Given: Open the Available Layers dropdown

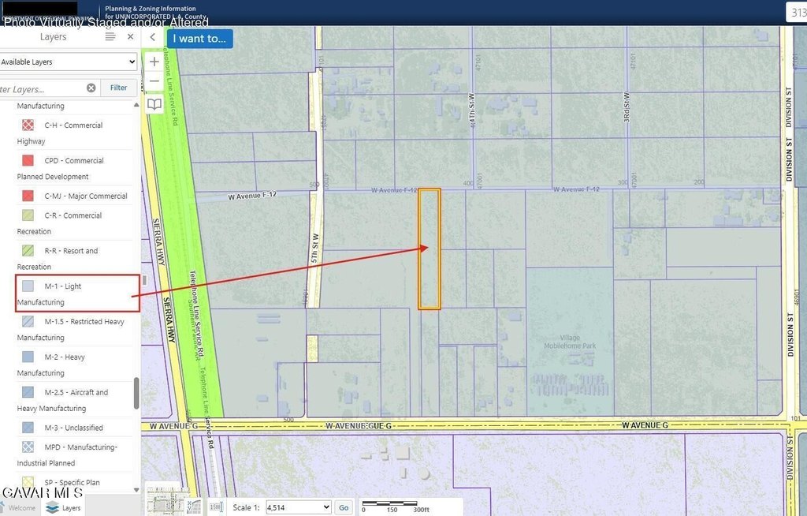Looking at the screenshot, I should point(68,62).
